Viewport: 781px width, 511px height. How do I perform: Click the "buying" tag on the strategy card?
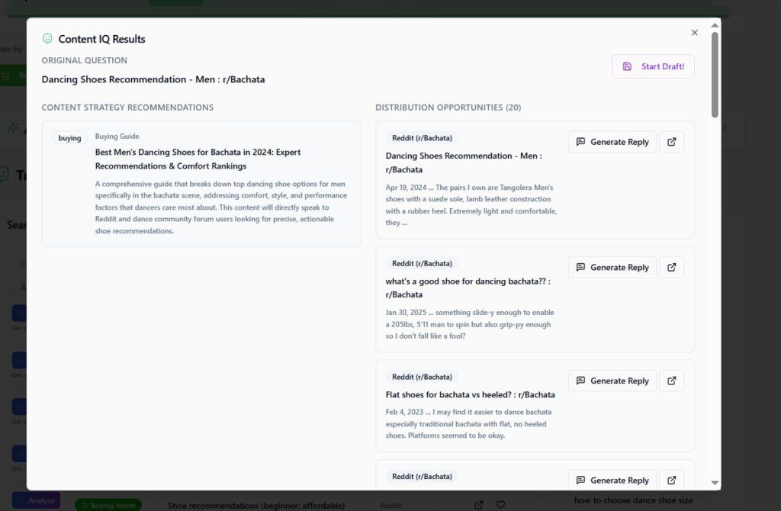click(69, 138)
